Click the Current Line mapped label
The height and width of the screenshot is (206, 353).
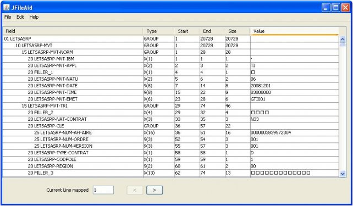click(67, 190)
